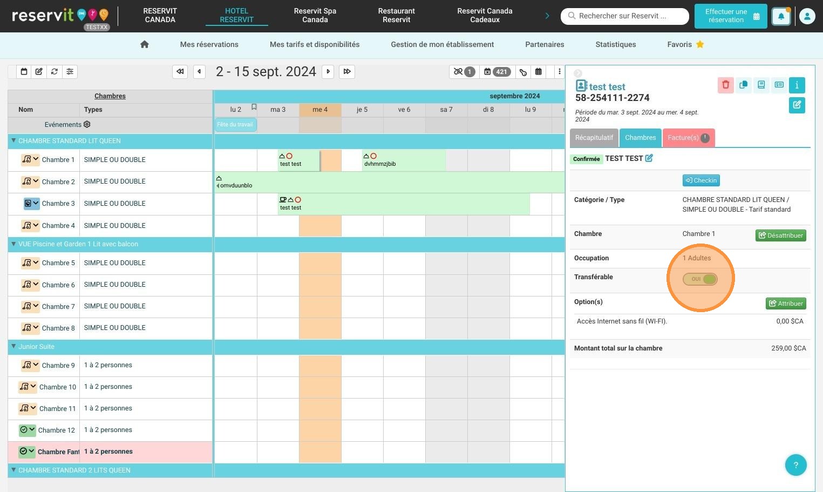Screen dimensions: 823x492
Task: Duplicate the reservation with copy icon
Action: coord(744,85)
